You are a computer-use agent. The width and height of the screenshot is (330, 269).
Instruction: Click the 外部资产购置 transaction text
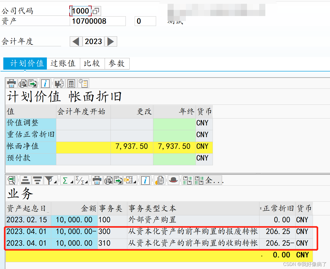tap(152, 220)
